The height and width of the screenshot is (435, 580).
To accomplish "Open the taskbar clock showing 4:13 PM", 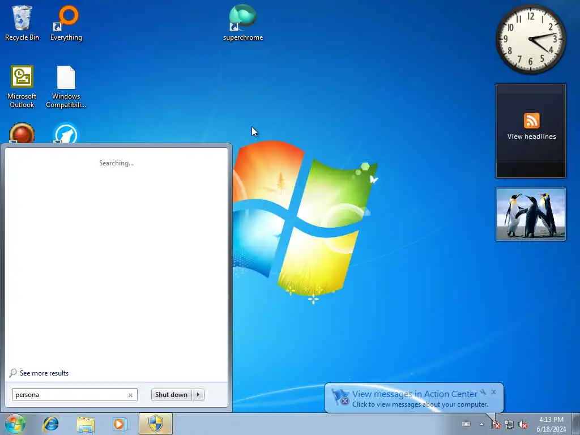I will point(551,424).
